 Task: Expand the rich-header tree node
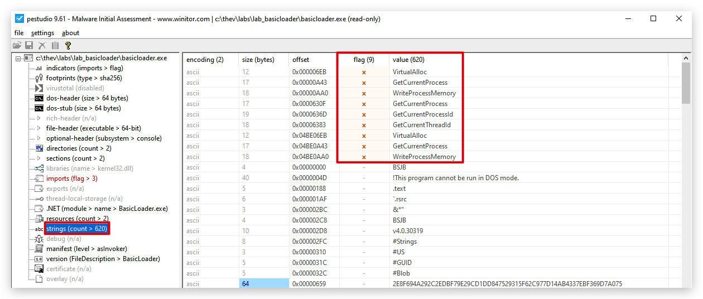tap(39, 118)
